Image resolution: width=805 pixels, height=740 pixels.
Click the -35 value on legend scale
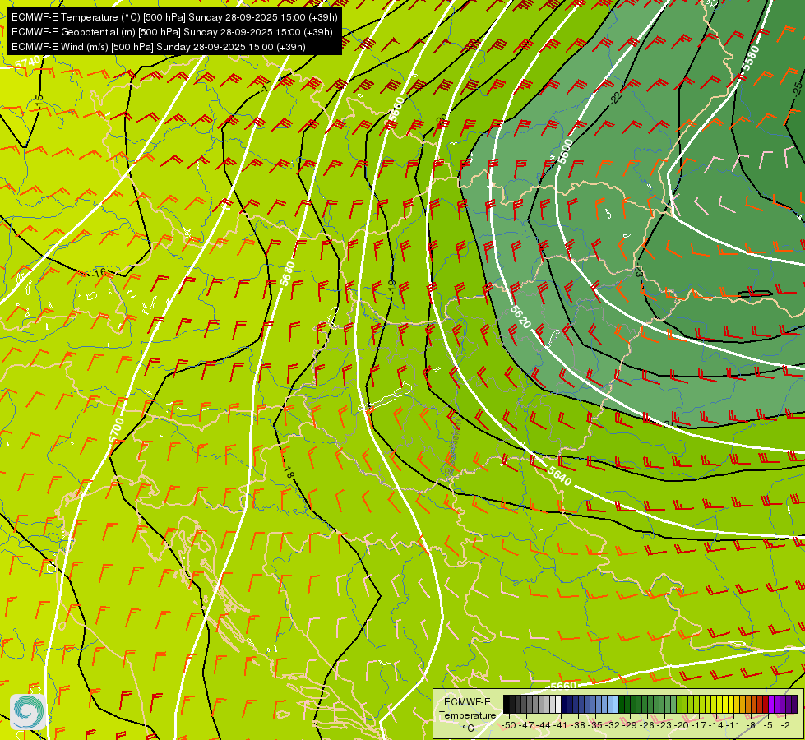coord(596,725)
